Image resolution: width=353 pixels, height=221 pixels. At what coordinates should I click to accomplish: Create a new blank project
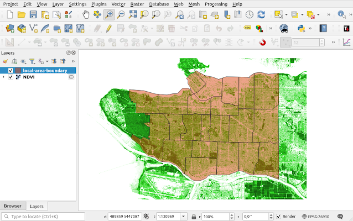pos(10,14)
